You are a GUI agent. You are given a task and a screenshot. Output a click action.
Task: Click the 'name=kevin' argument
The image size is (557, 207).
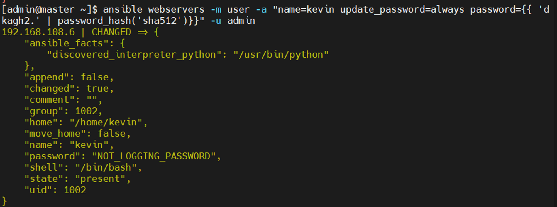[306, 9]
